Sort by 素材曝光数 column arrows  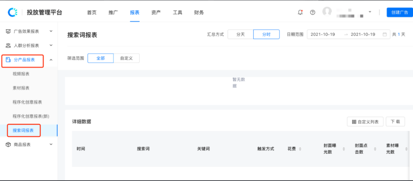click(x=406, y=149)
